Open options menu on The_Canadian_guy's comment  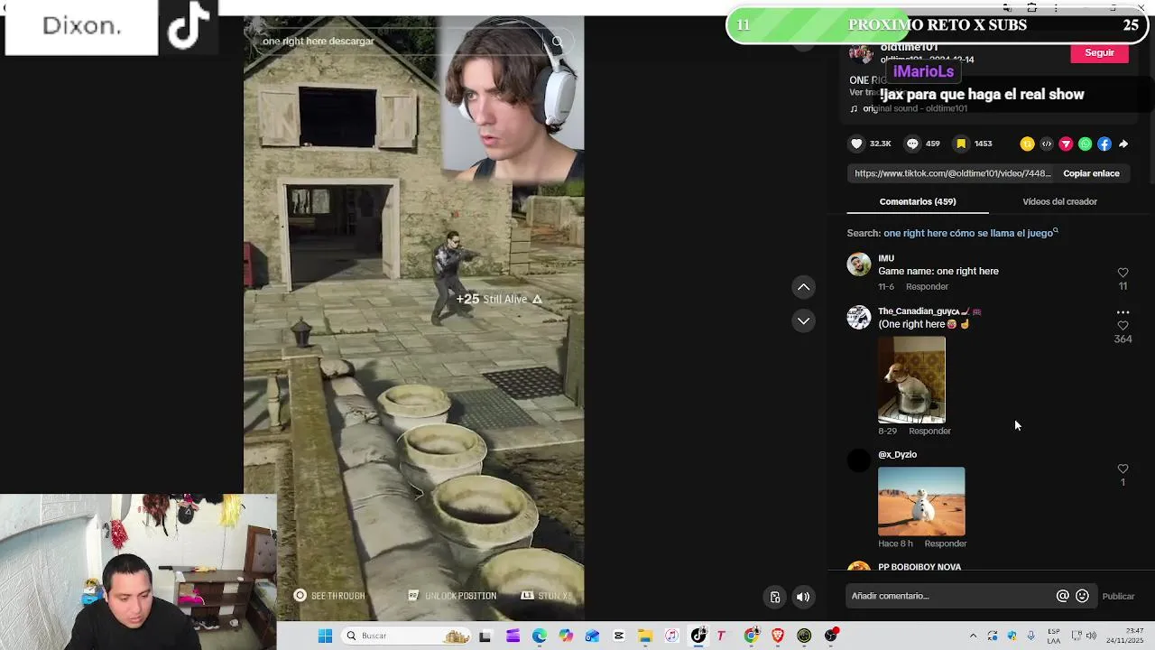tap(1123, 312)
